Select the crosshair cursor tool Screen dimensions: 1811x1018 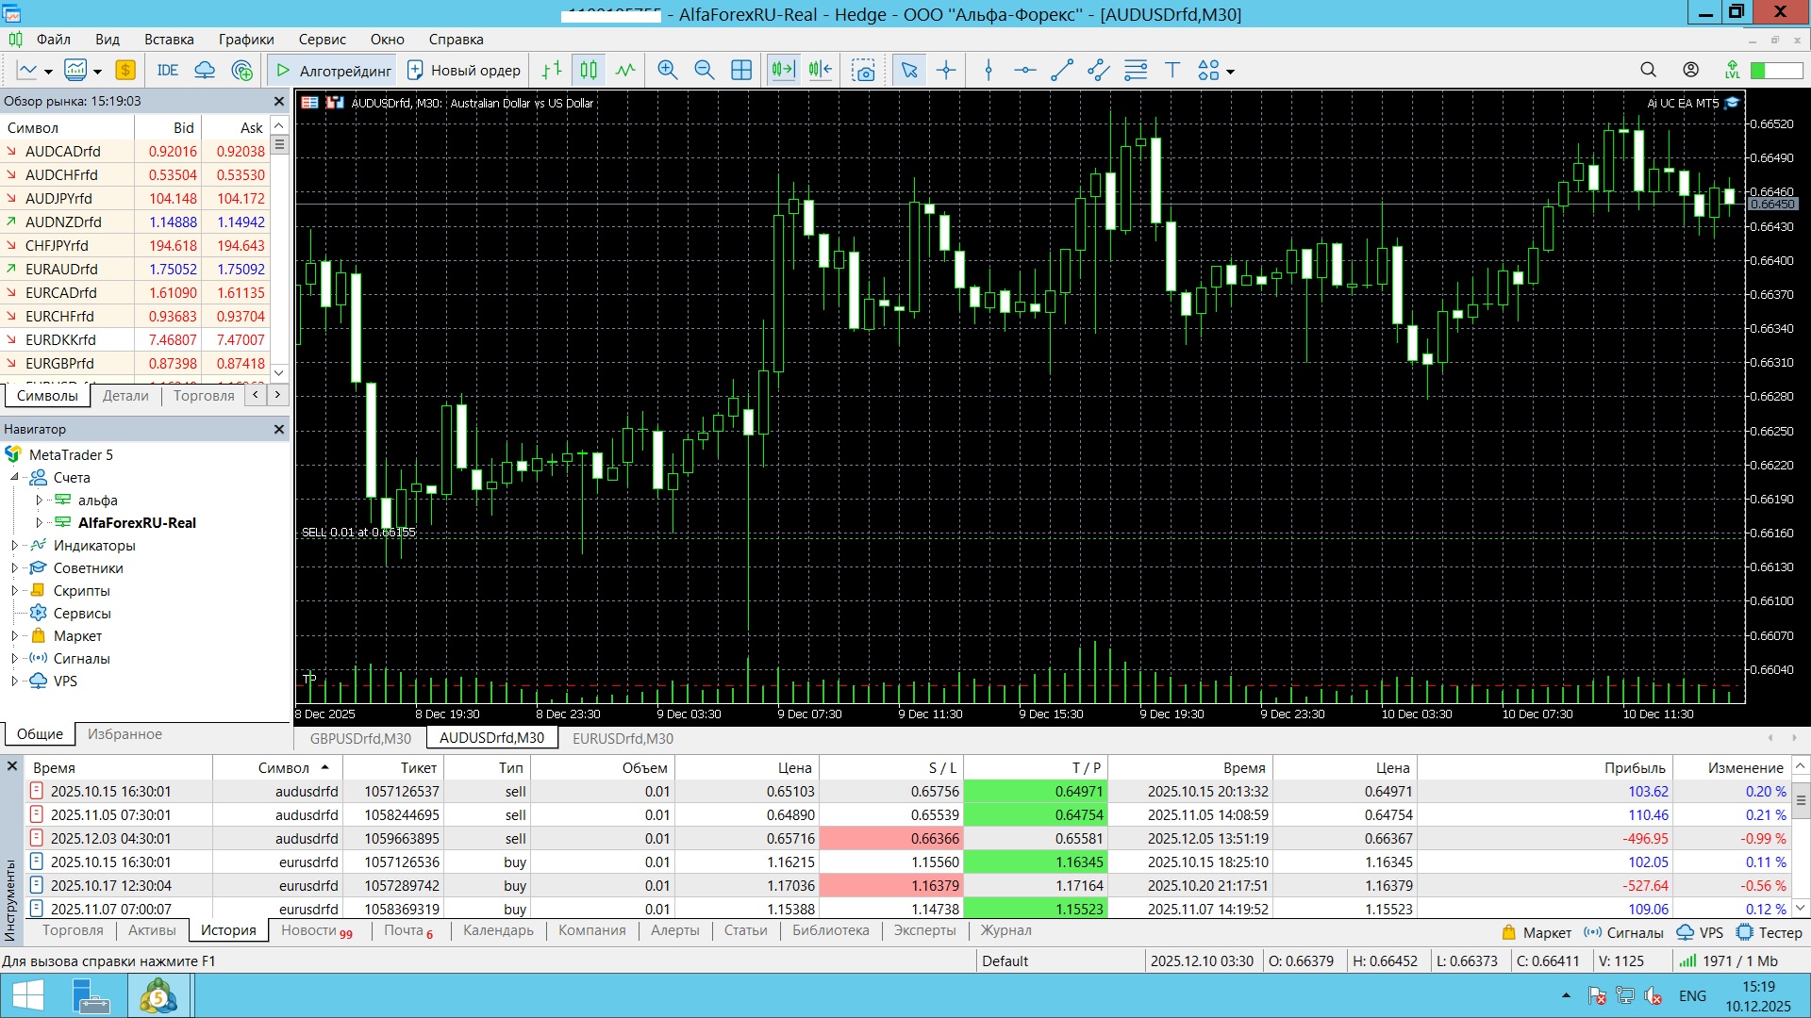pos(946,70)
